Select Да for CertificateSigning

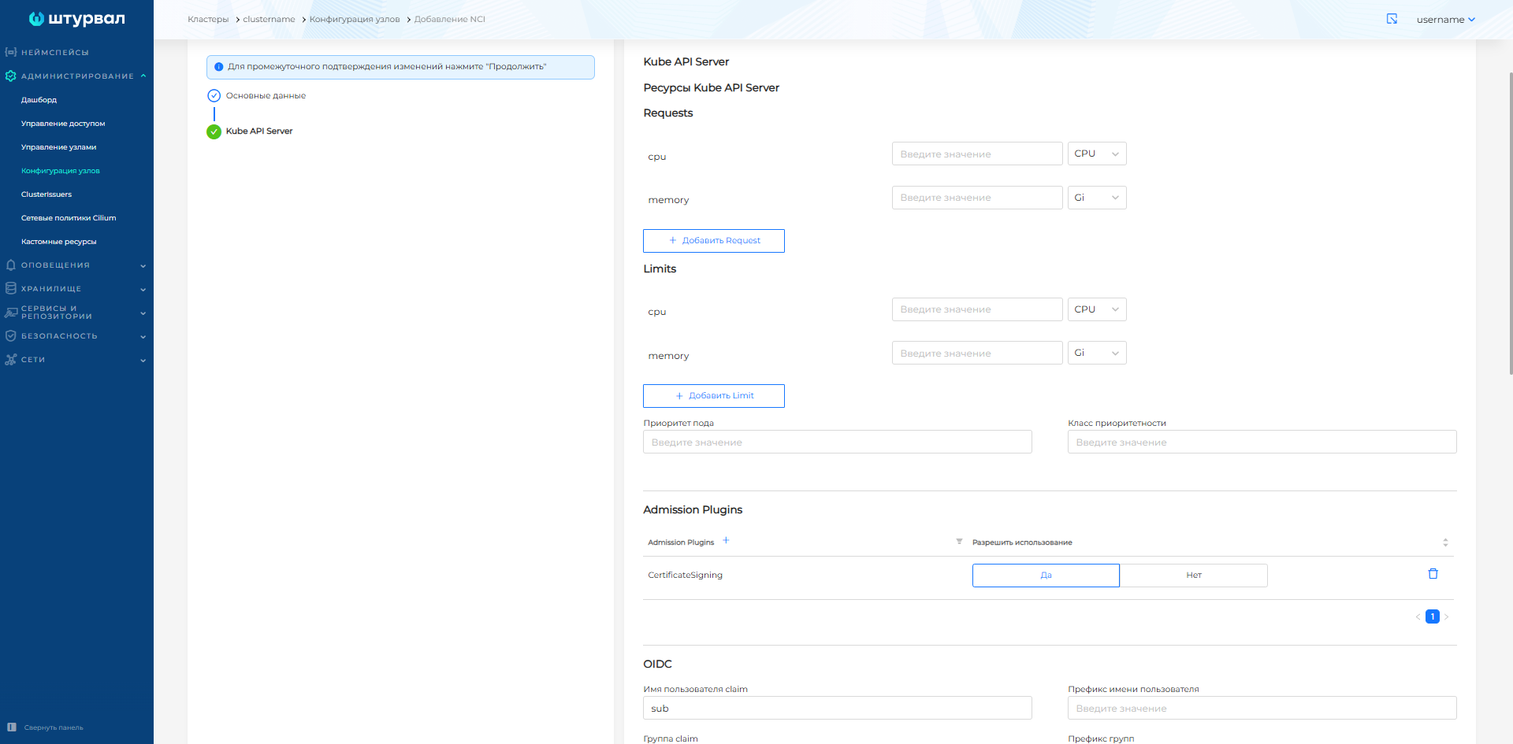click(x=1046, y=576)
